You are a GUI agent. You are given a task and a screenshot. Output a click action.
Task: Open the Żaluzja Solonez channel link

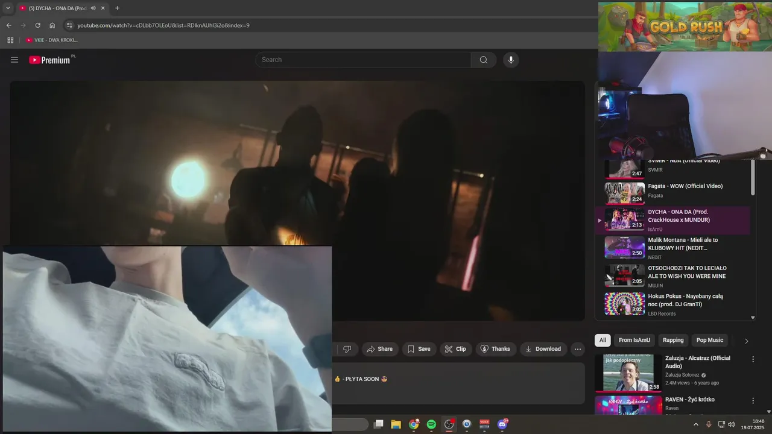coord(682,375)
